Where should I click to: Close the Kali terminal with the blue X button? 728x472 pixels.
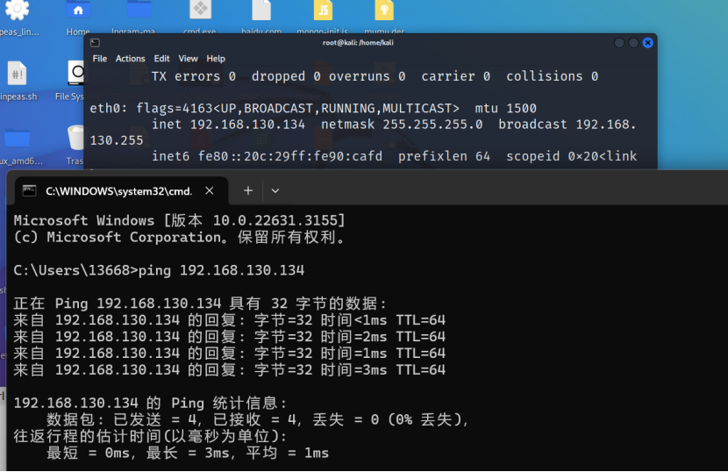pyautogui.click(x=647, y=43)
